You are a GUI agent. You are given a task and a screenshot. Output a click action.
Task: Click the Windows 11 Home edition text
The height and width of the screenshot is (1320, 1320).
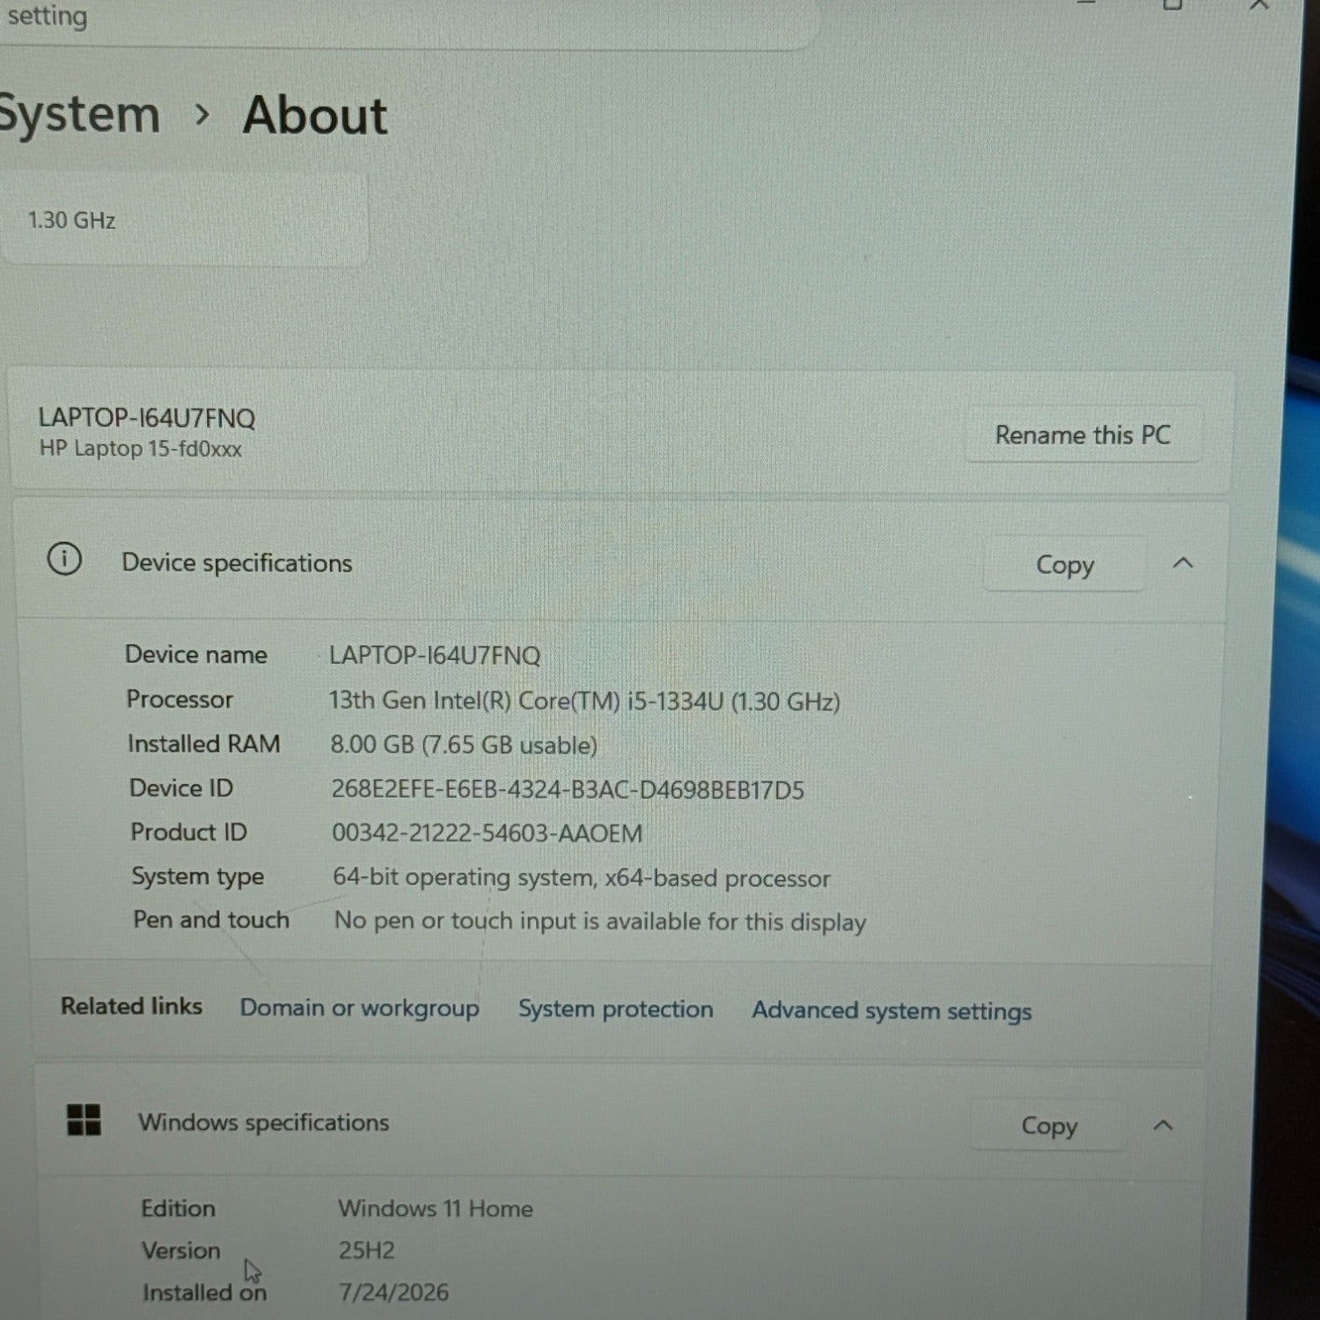point(436,1208)
